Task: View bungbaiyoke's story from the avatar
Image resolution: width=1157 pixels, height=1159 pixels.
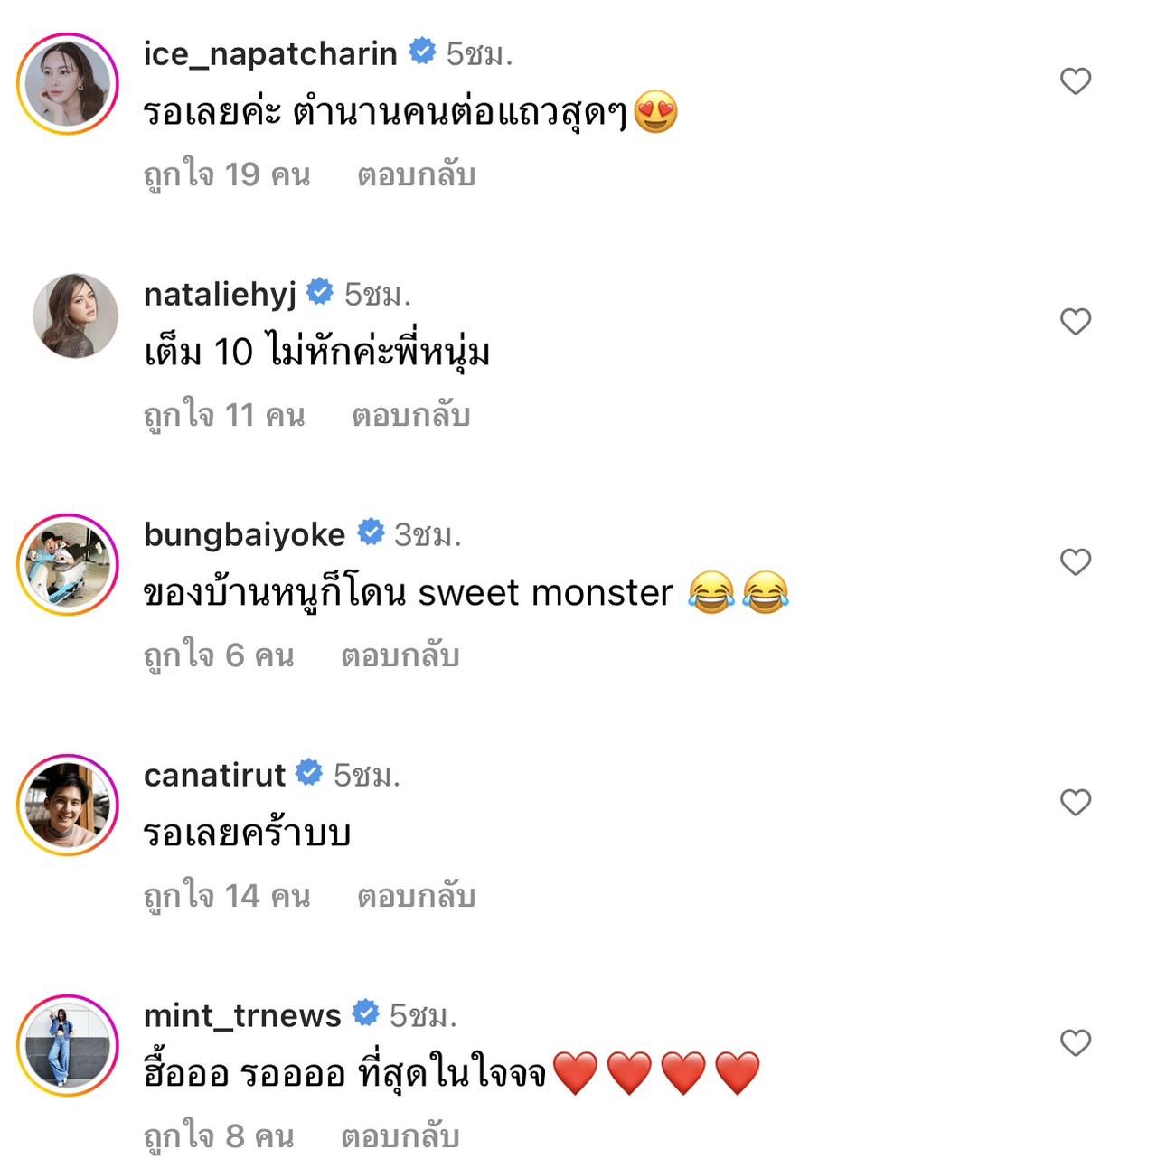Action: coord(69,564)
